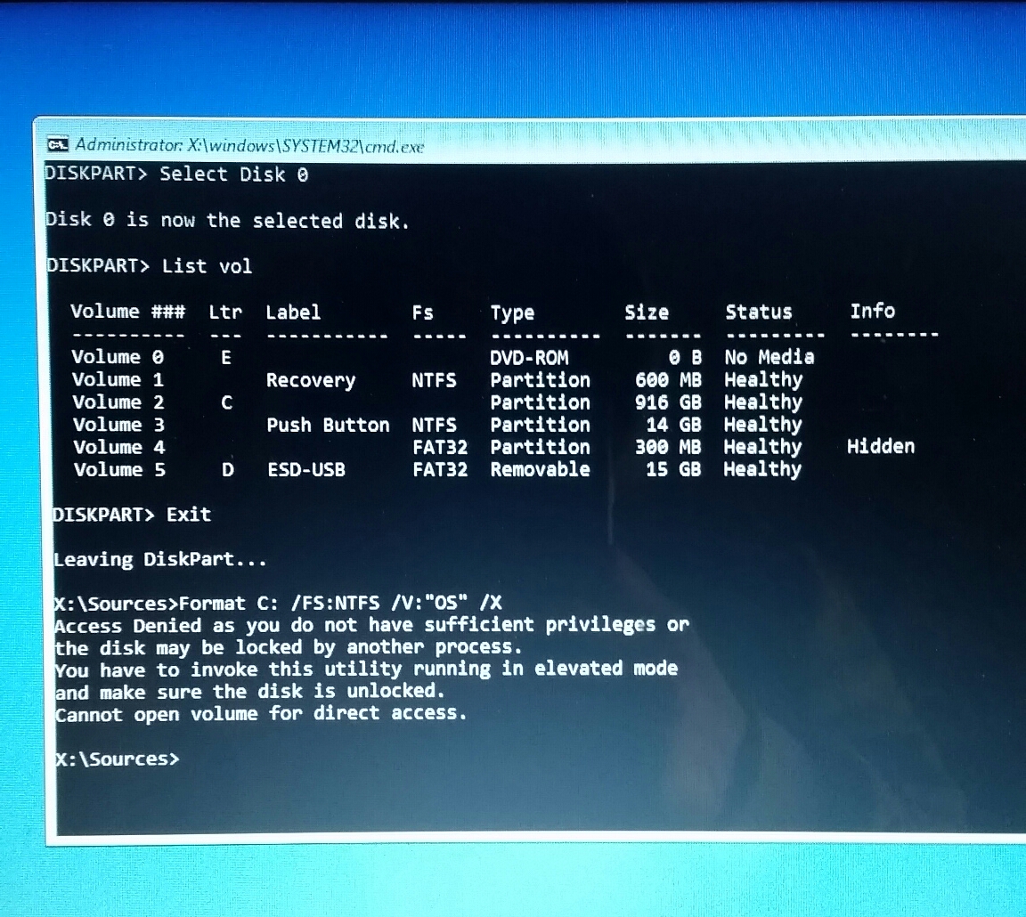Click the 'Recovery' label of Volume 1
The width and height of the screenshot is (1026, 917).
[311, 381]
